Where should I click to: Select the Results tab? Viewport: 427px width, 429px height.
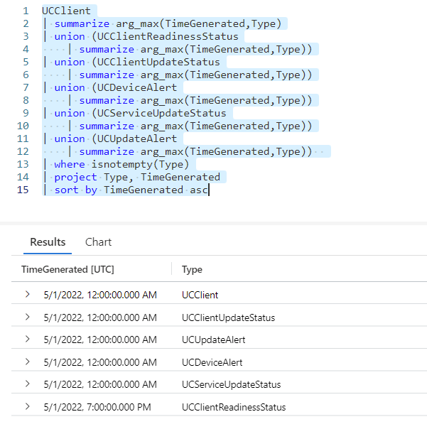point(48,242)
